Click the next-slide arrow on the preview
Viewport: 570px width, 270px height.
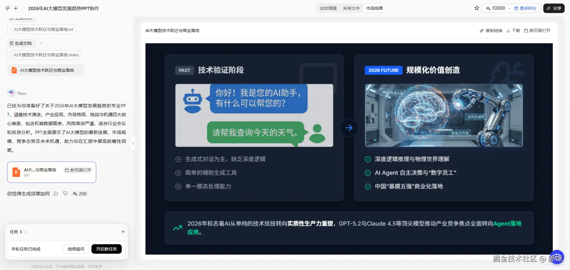pos(349,127)
